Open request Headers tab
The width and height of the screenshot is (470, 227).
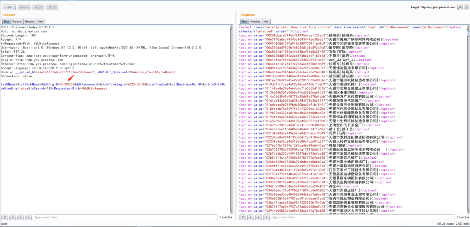pyautogui.click(x=30, y=22)
